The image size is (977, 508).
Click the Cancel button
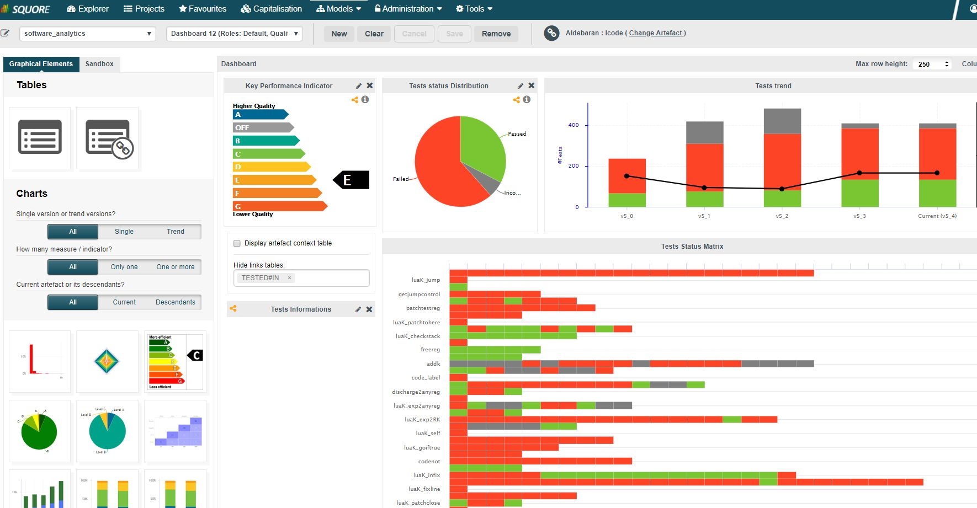tap(415, 34)
